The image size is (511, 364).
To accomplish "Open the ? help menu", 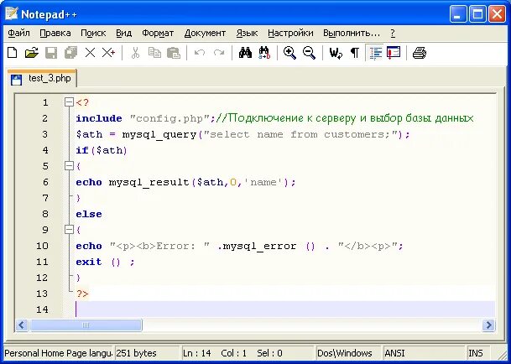I will pos(393,34).
